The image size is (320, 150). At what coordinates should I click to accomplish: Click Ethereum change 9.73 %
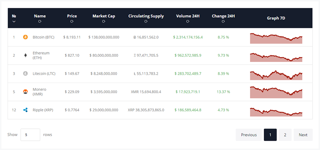(x=223, y=55)
